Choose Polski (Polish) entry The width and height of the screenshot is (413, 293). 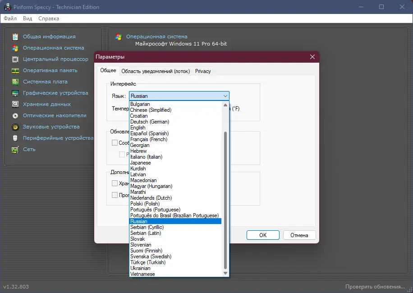176,204
